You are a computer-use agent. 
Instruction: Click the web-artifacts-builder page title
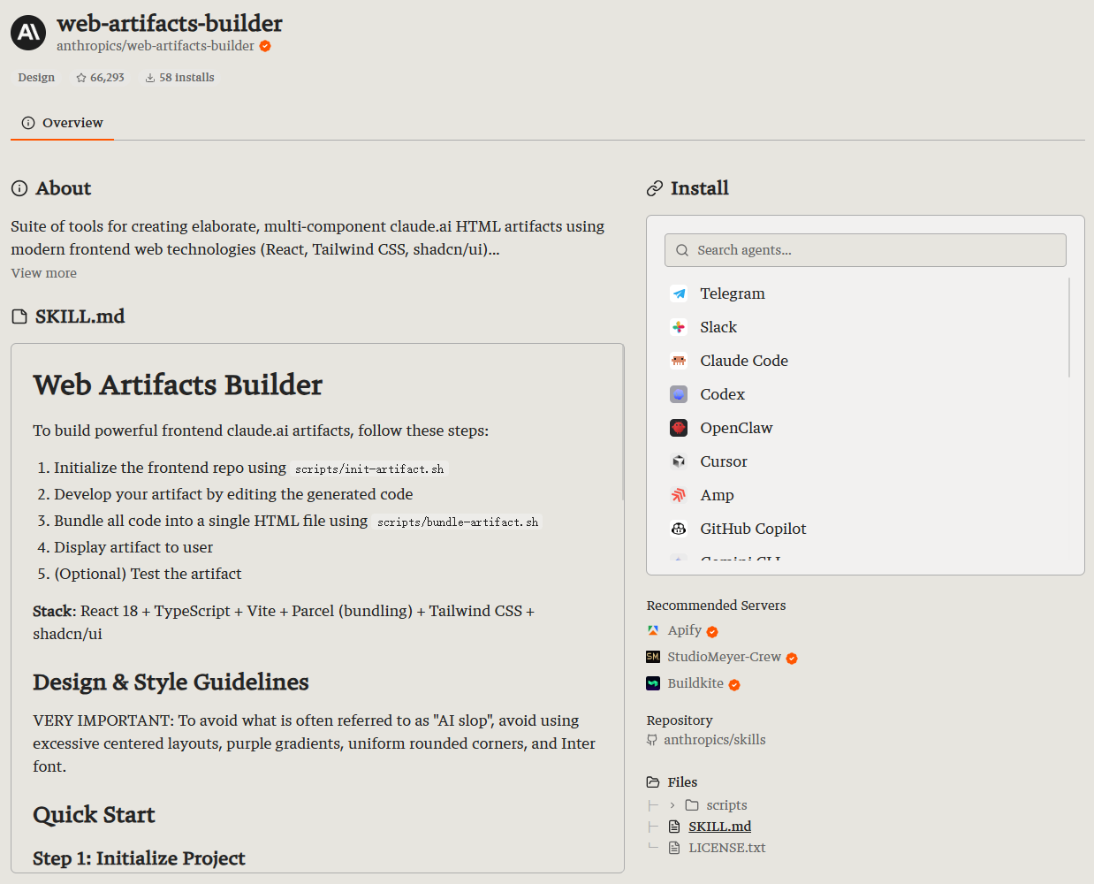170,23
